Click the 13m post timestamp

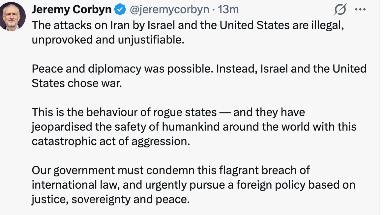[228, 10]
